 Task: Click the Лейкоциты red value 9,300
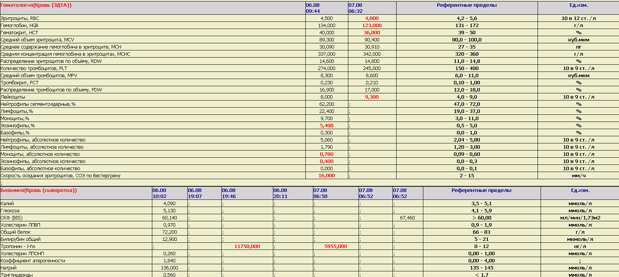point(372,97)
